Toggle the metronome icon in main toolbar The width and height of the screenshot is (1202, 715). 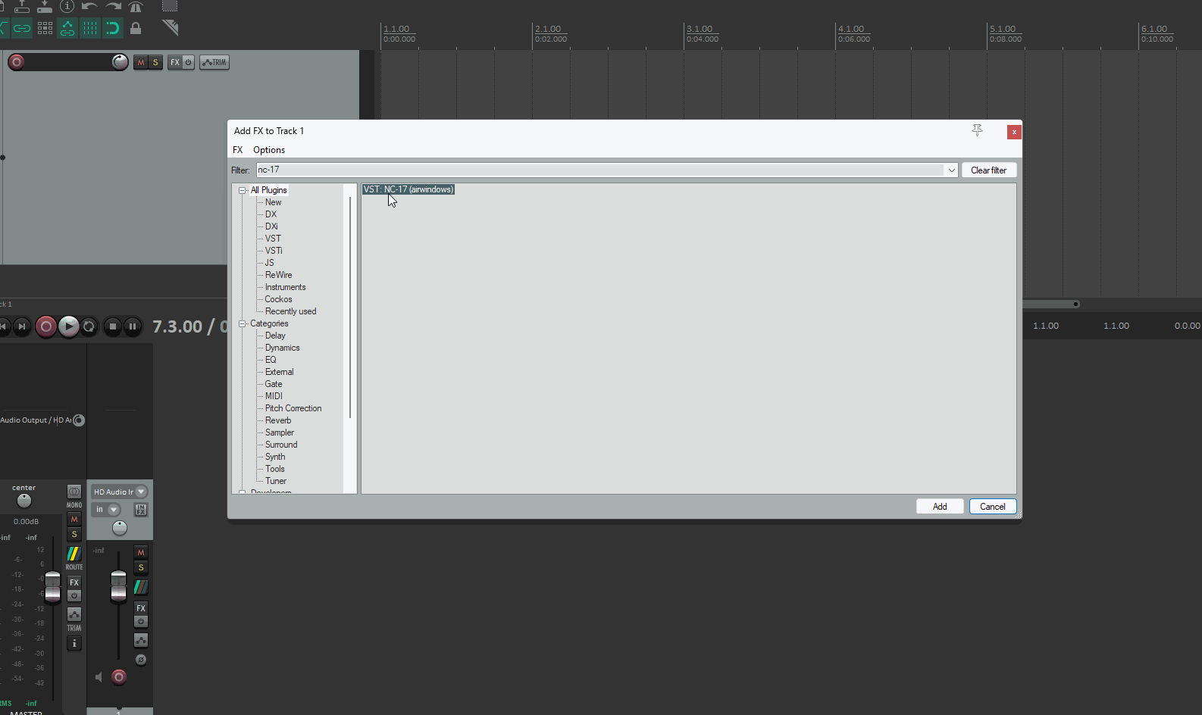136,6
